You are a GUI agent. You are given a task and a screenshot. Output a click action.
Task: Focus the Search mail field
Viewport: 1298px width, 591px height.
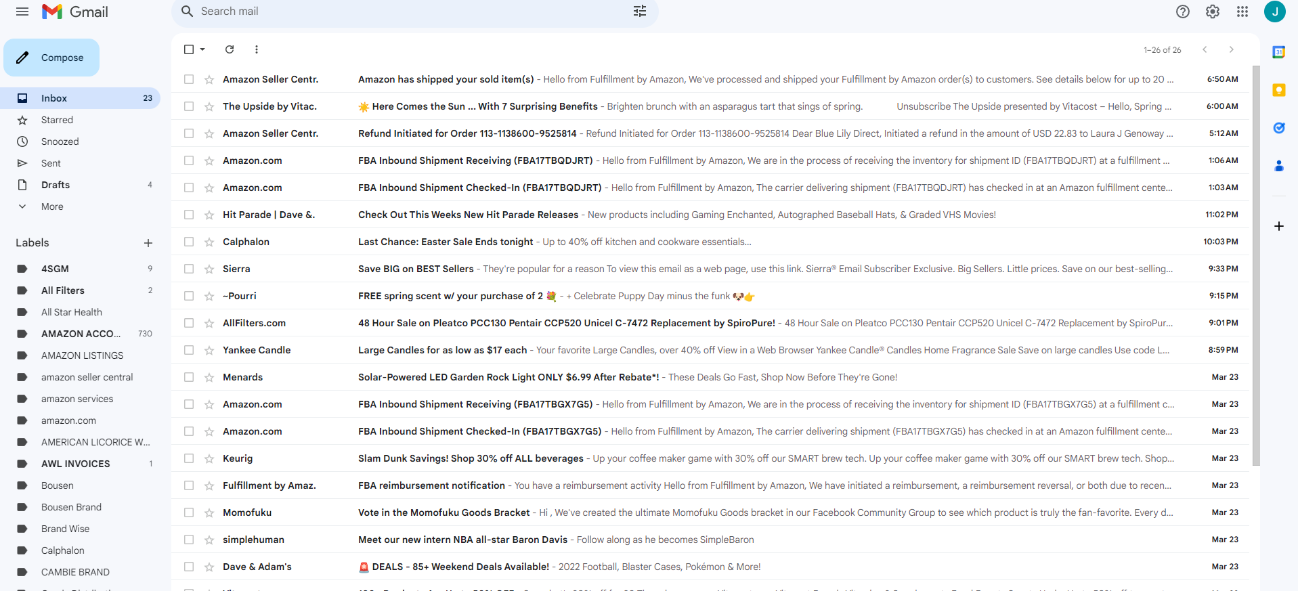tap(414, 12)
